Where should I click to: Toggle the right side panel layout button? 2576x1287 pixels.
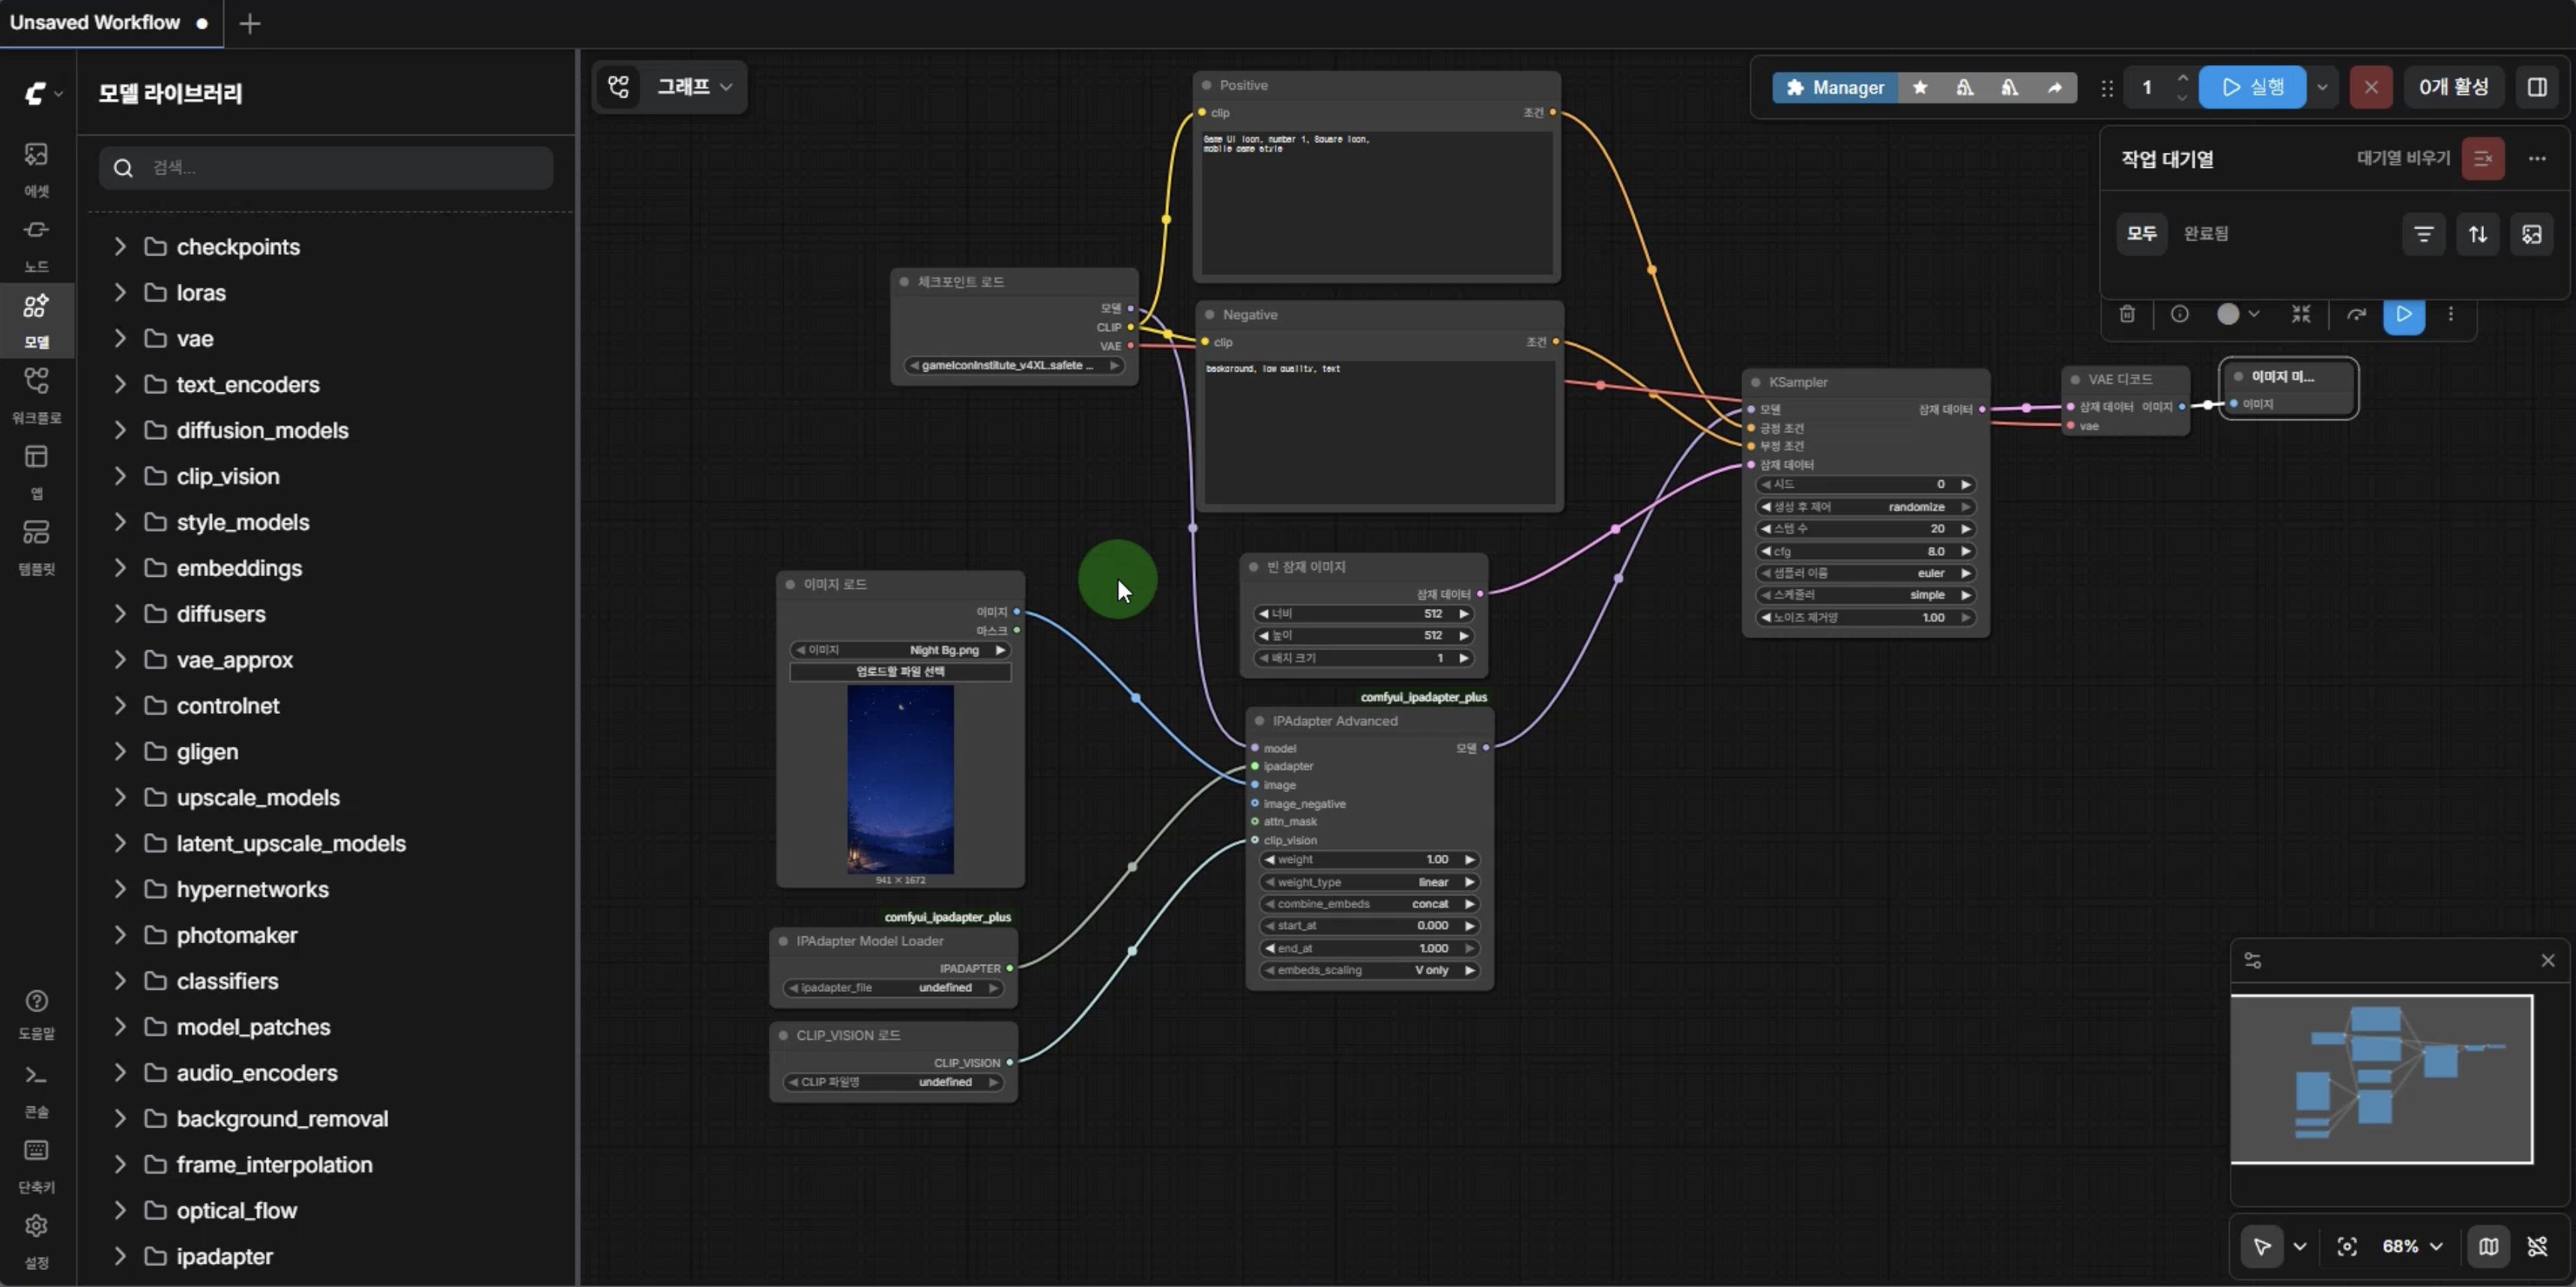2536,87
